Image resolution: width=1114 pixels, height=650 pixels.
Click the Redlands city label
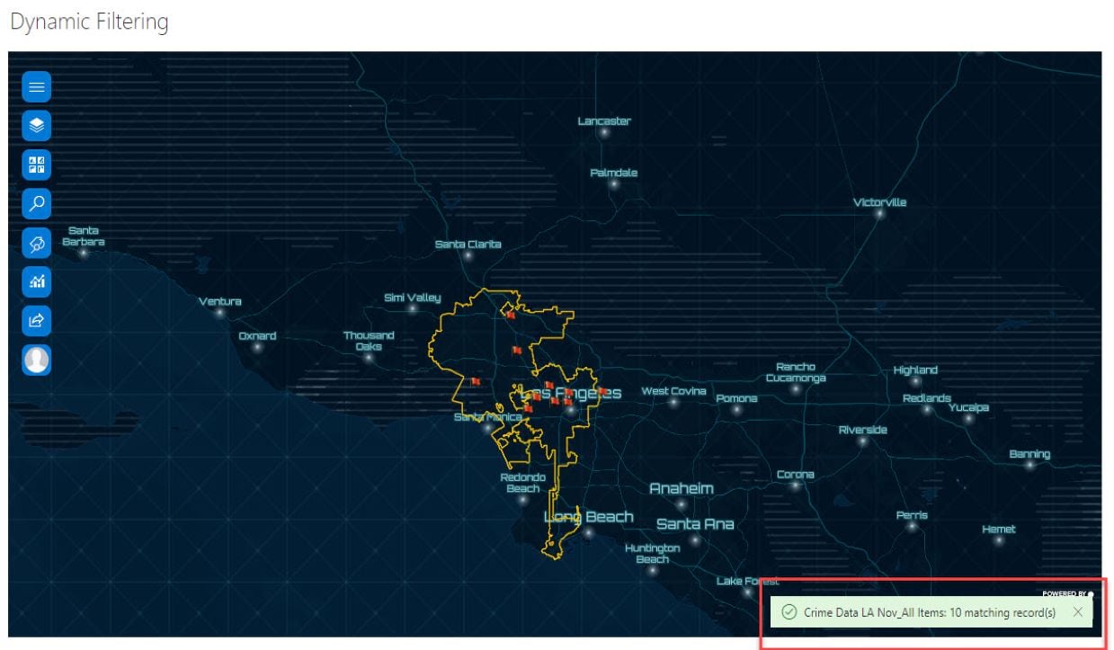926,398
